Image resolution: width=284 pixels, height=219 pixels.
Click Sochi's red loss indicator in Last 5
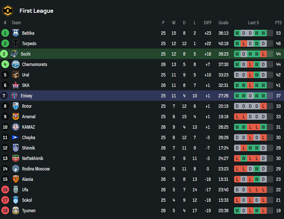[x=264, y=54]
